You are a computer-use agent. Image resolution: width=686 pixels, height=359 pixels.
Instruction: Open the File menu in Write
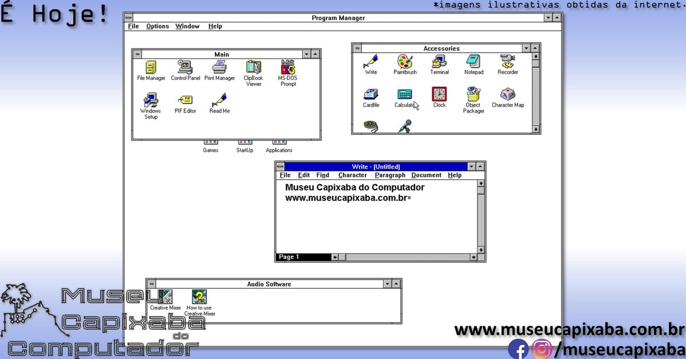[x=285, y=175]
